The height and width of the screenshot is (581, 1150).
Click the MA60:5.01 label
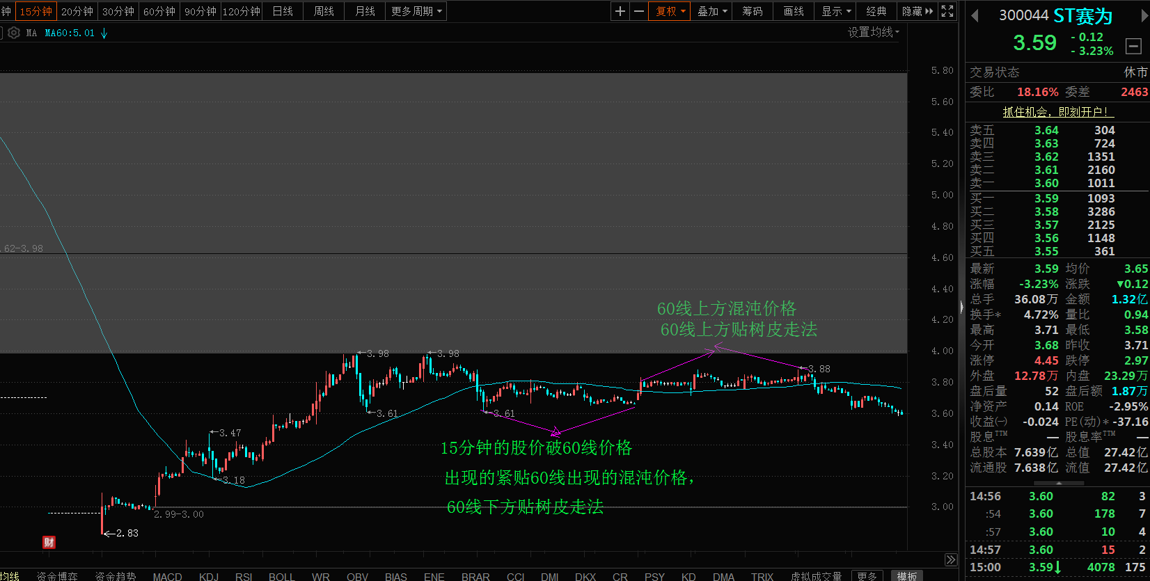click(70, 33)
